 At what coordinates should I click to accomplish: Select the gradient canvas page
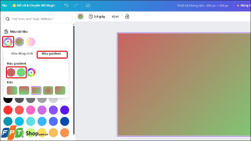click(184, 85)
